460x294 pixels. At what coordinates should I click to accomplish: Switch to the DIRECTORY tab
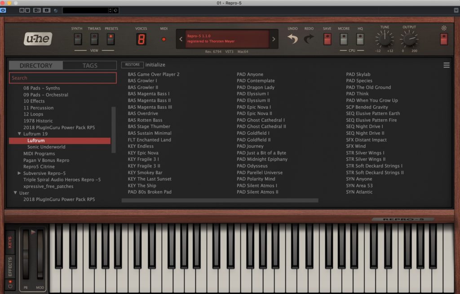pos(36,65)
